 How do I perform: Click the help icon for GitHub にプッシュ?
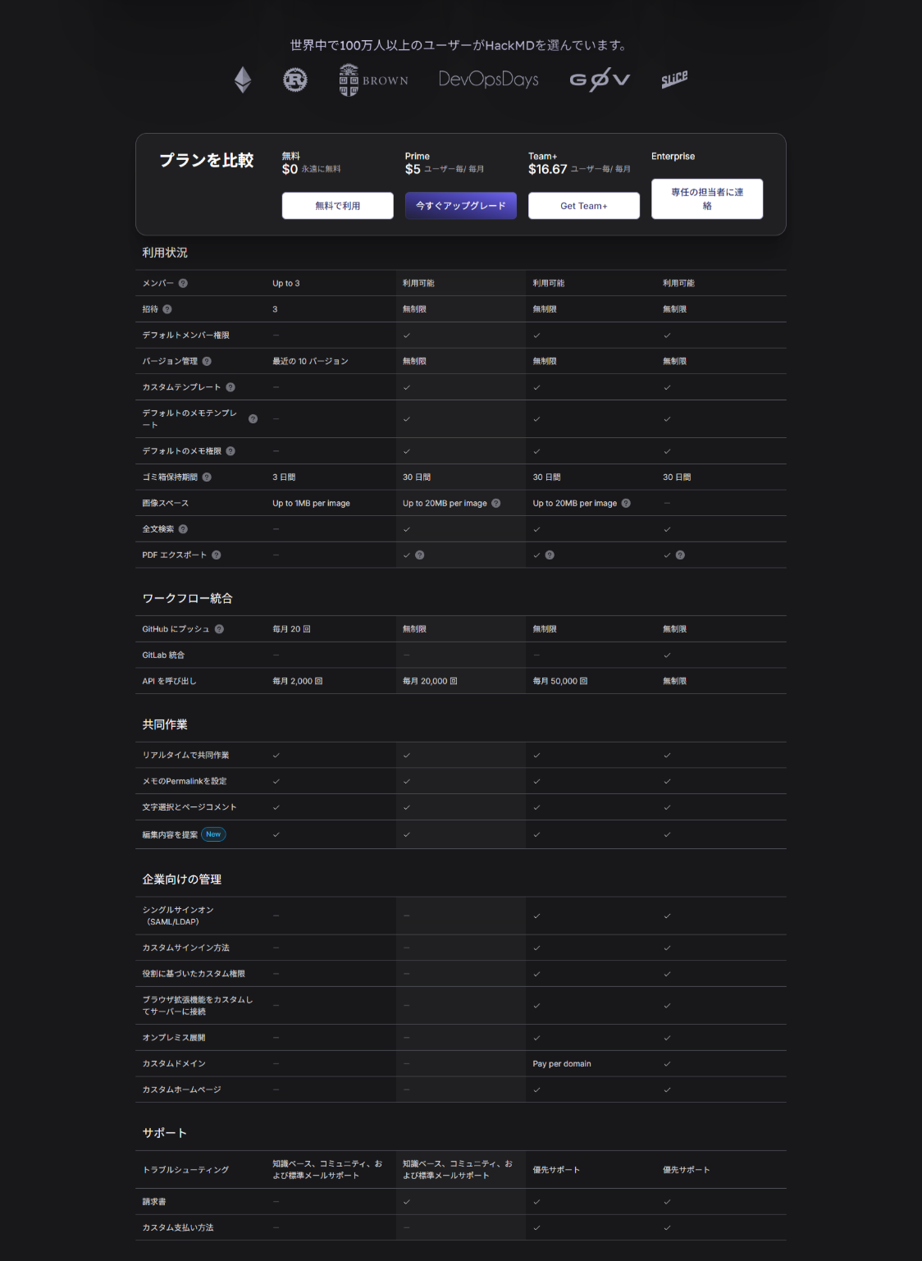coord(219,629)
